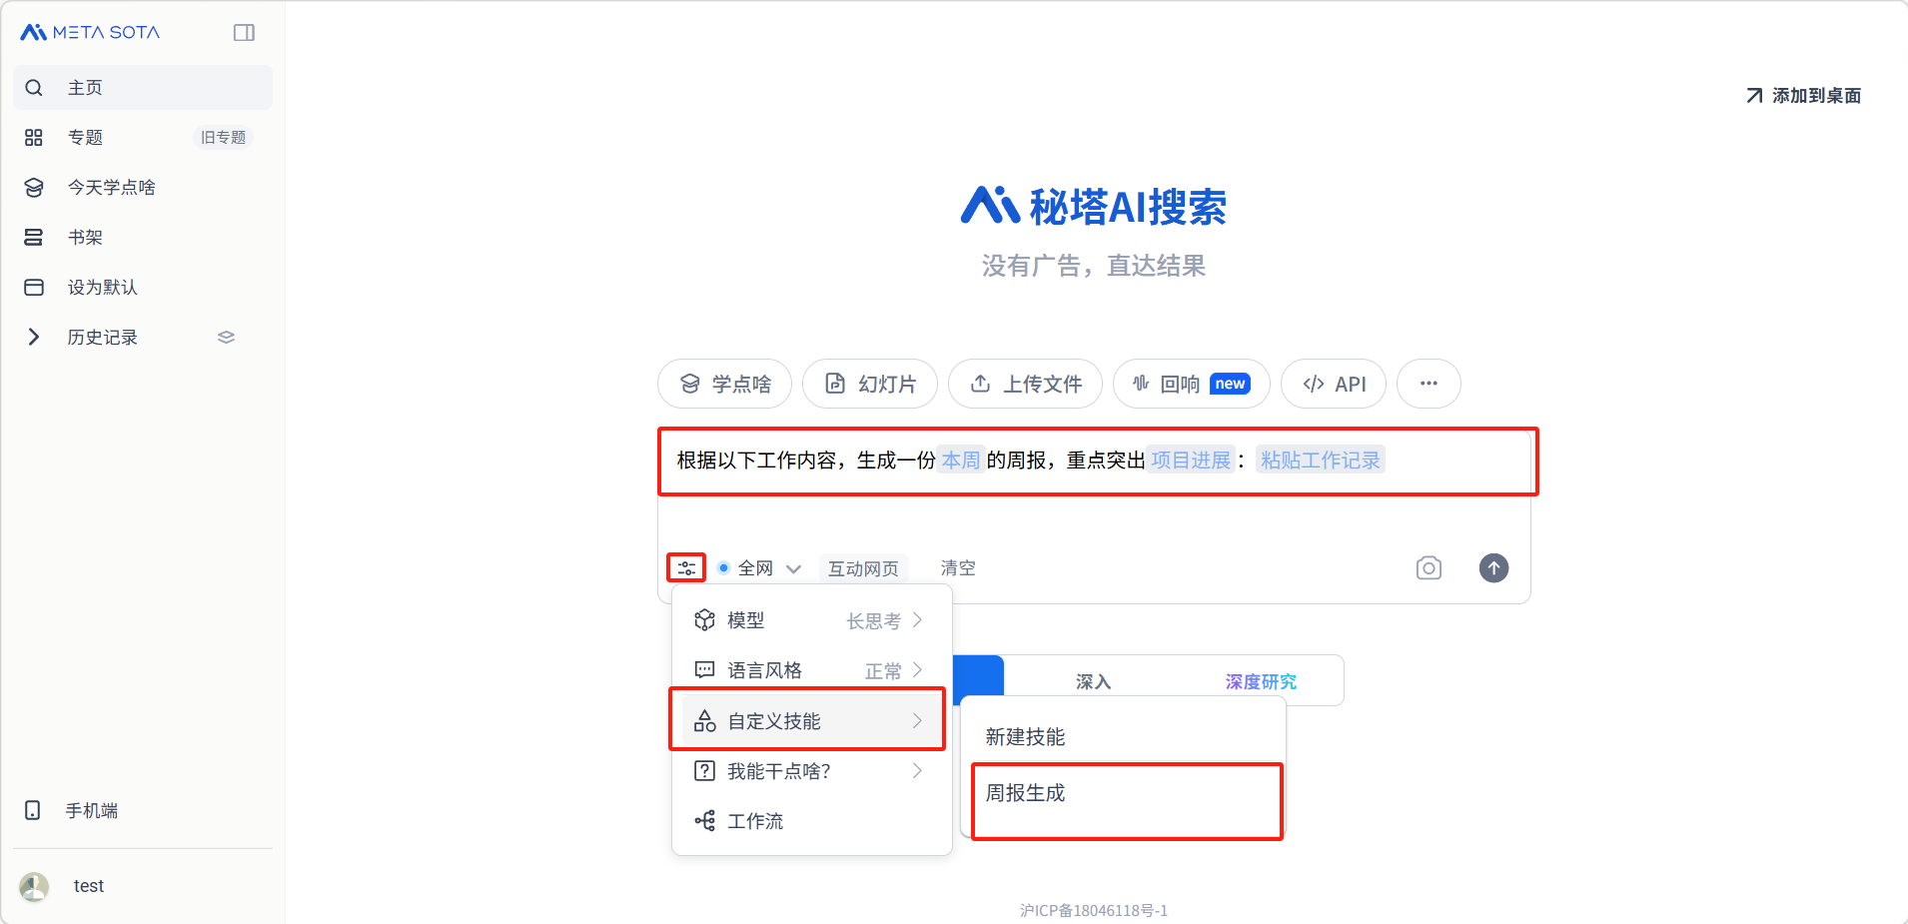Toggle the 互动网页 option
This screenshot has width=1908, height=924.
863,568
